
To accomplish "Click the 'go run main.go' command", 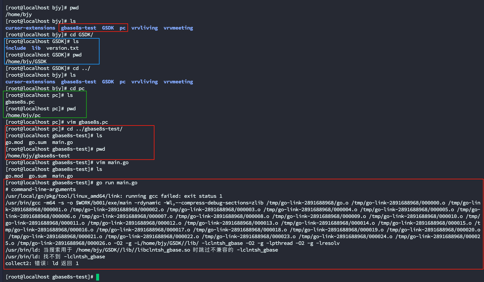I will click(x=117, y=183).
